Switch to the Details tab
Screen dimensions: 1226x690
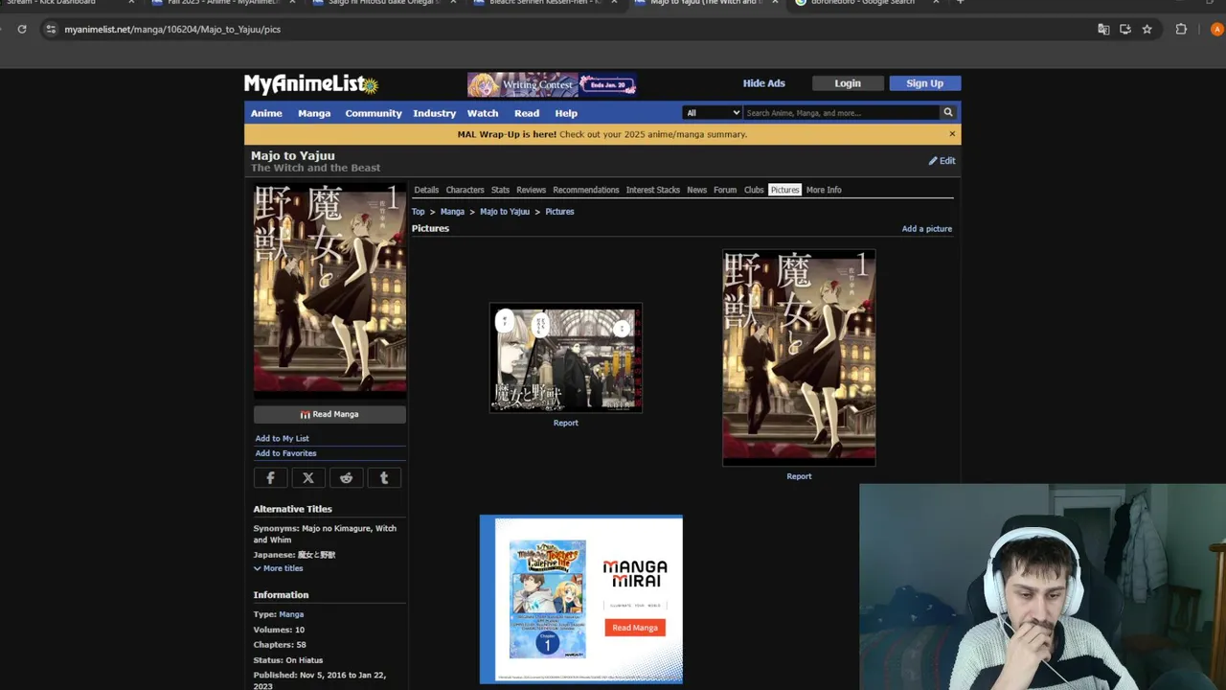[426, 190]
